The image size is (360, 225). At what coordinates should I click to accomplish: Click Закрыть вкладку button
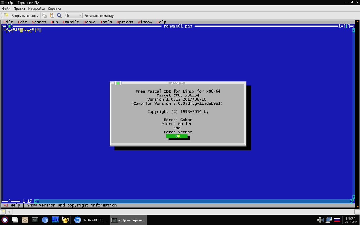click(25, 15)
